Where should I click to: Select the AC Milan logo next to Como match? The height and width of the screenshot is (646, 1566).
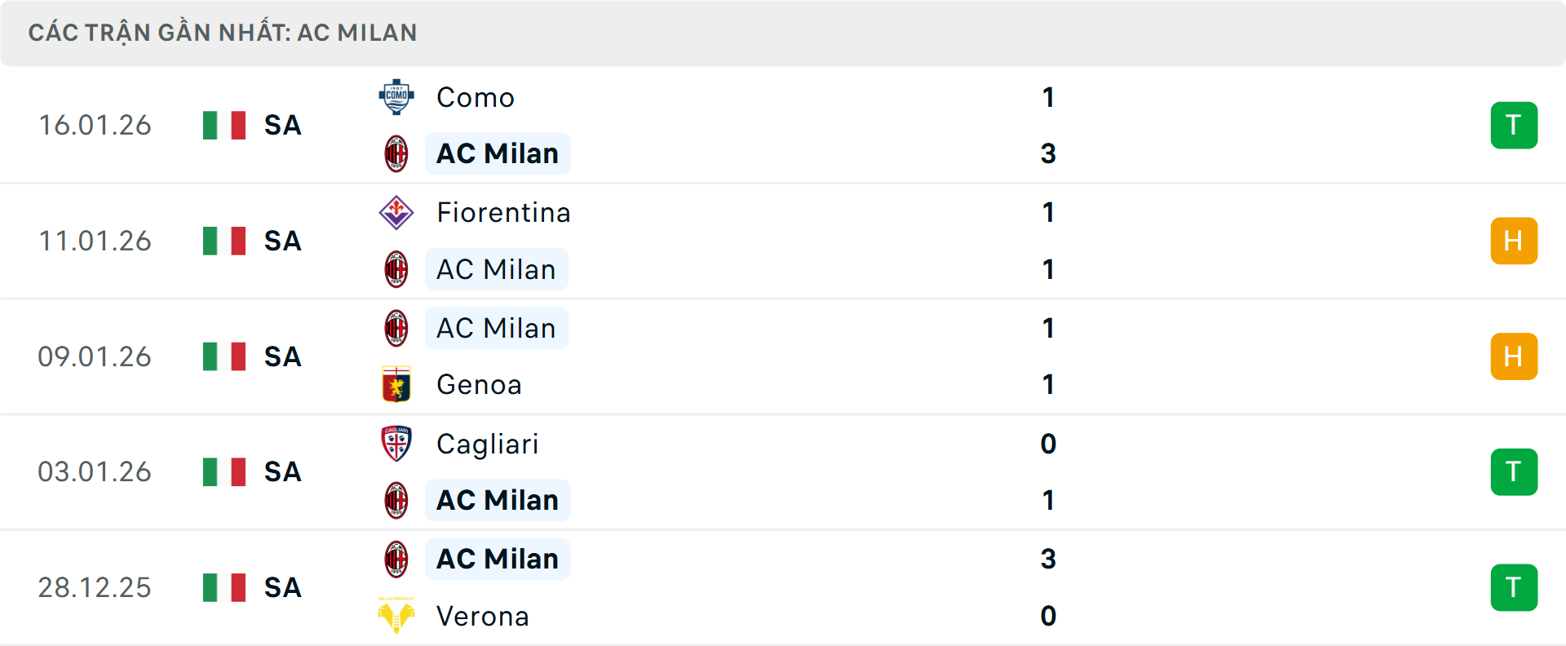[397, 153]
